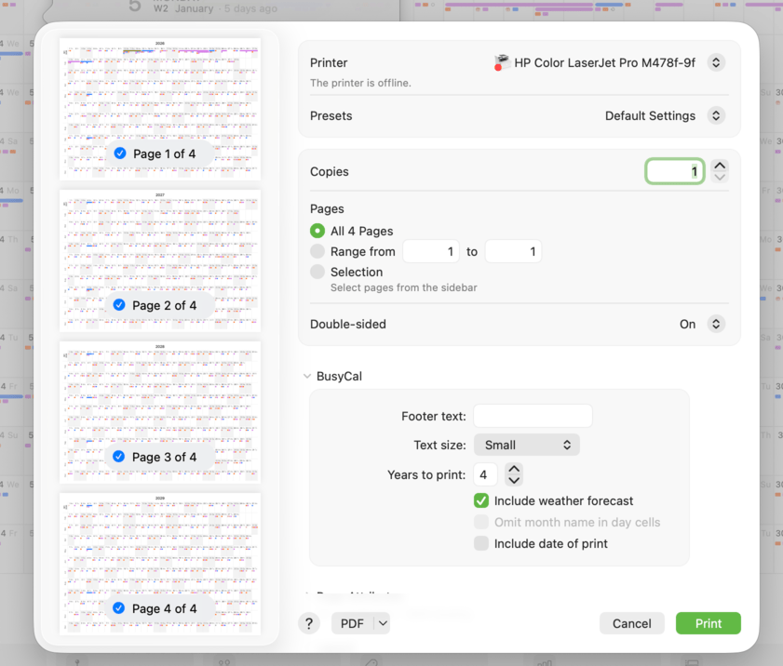Uncheck Include weather forecast

click(481, 500)
